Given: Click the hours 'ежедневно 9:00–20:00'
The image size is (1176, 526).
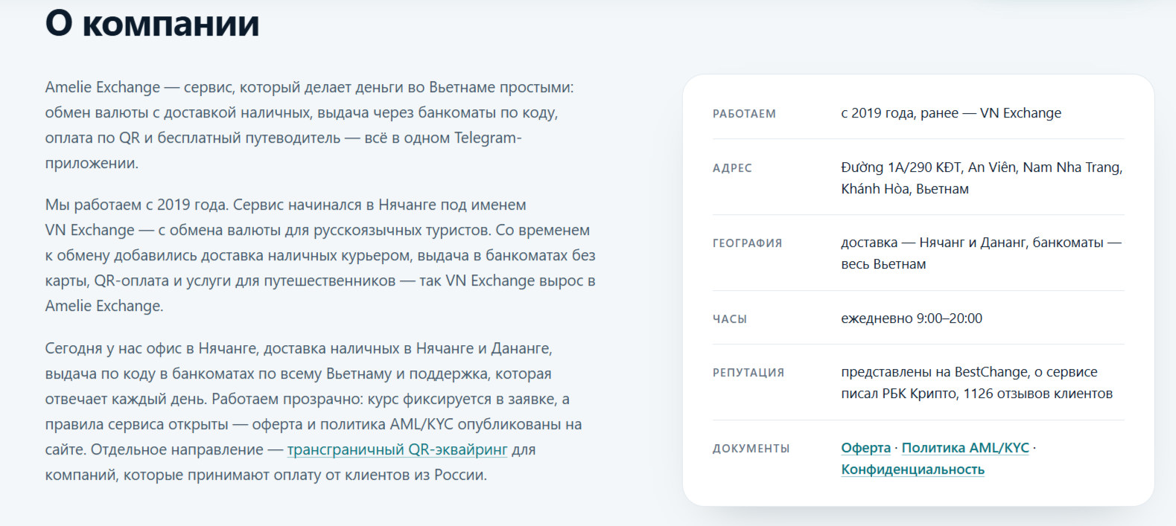Looking at the screenshot, I should 912,318.
